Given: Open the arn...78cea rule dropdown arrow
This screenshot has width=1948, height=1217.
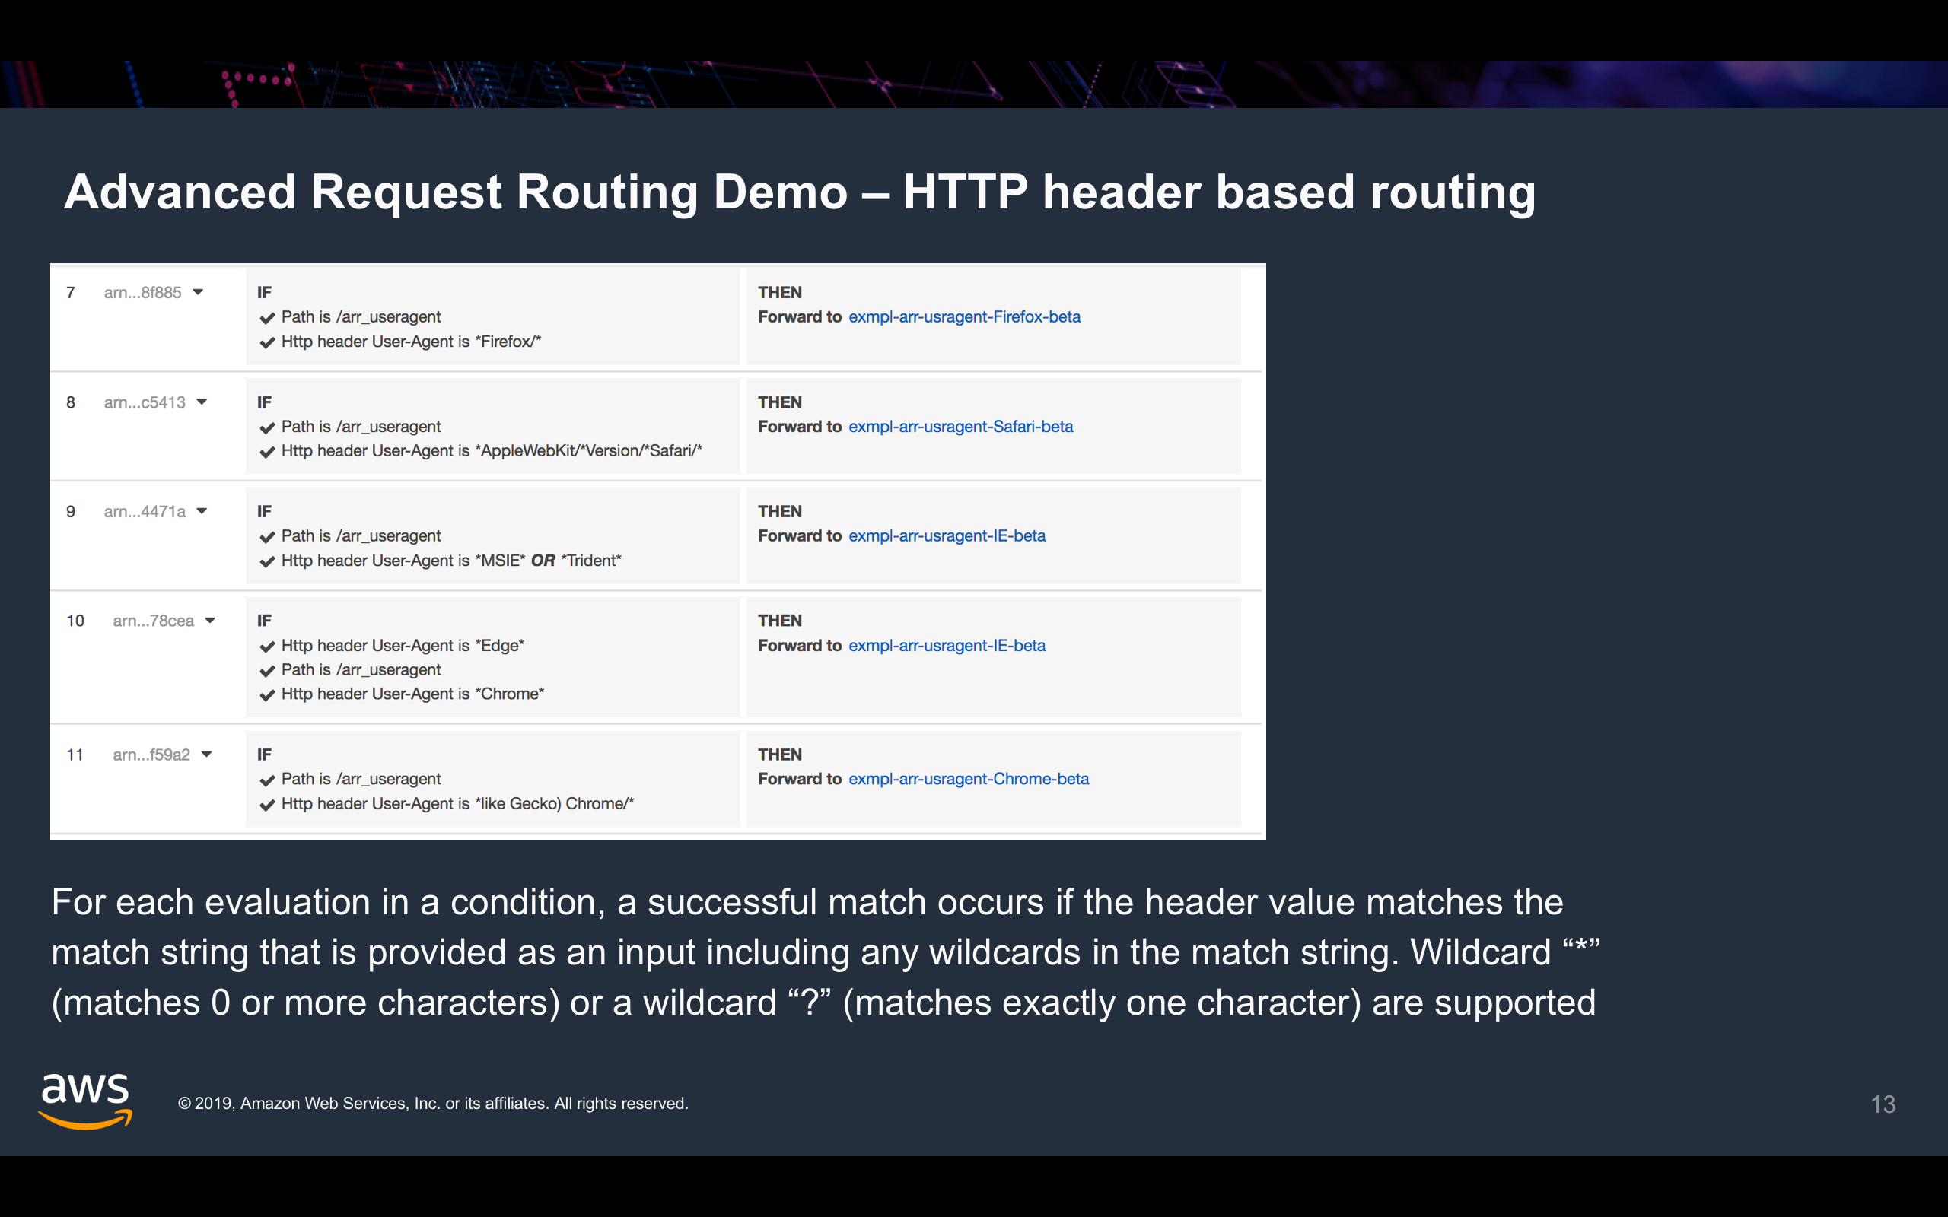Looking at the screenshot, I should [211, 621].
